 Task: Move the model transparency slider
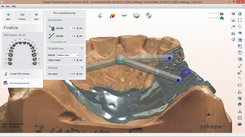[x=222, y=14]
